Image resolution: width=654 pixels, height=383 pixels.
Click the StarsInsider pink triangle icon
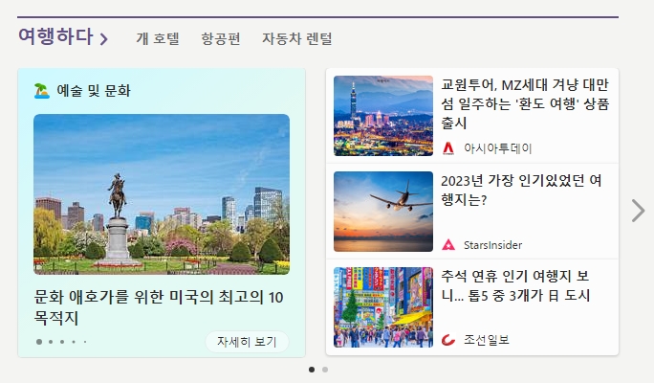[x=448, y=245]
